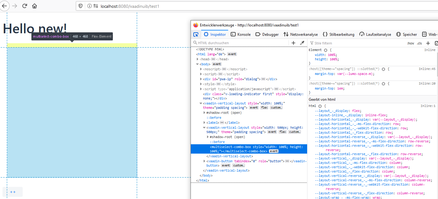Show site information via info icon
Screen dimensions: 438x199
(x=89, y=6)
